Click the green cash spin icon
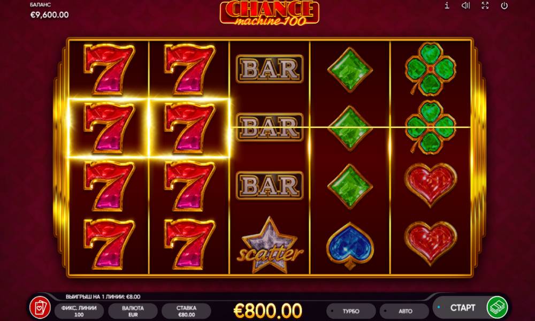 point(497,307)
